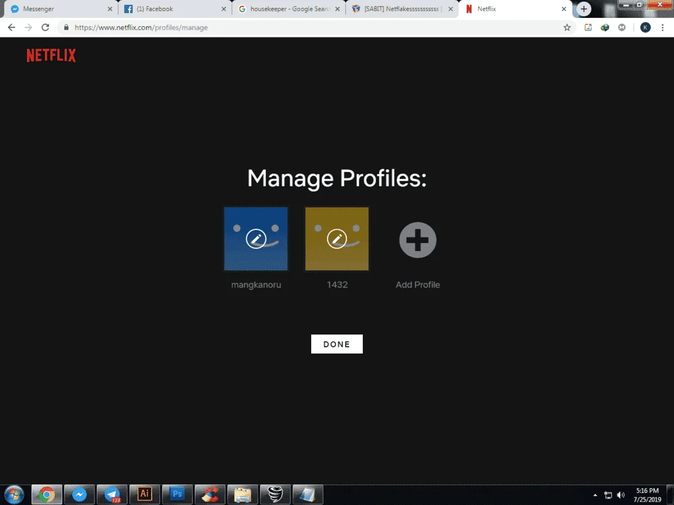Open the notepad taskbar app icon
This screenshot has width=674, height=505.
tap(307, 494)
